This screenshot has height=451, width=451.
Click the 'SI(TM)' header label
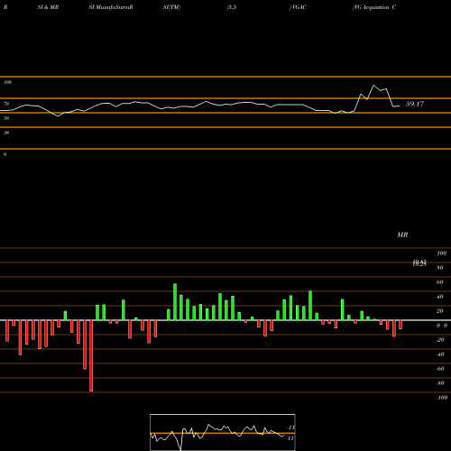click(171, 7)
